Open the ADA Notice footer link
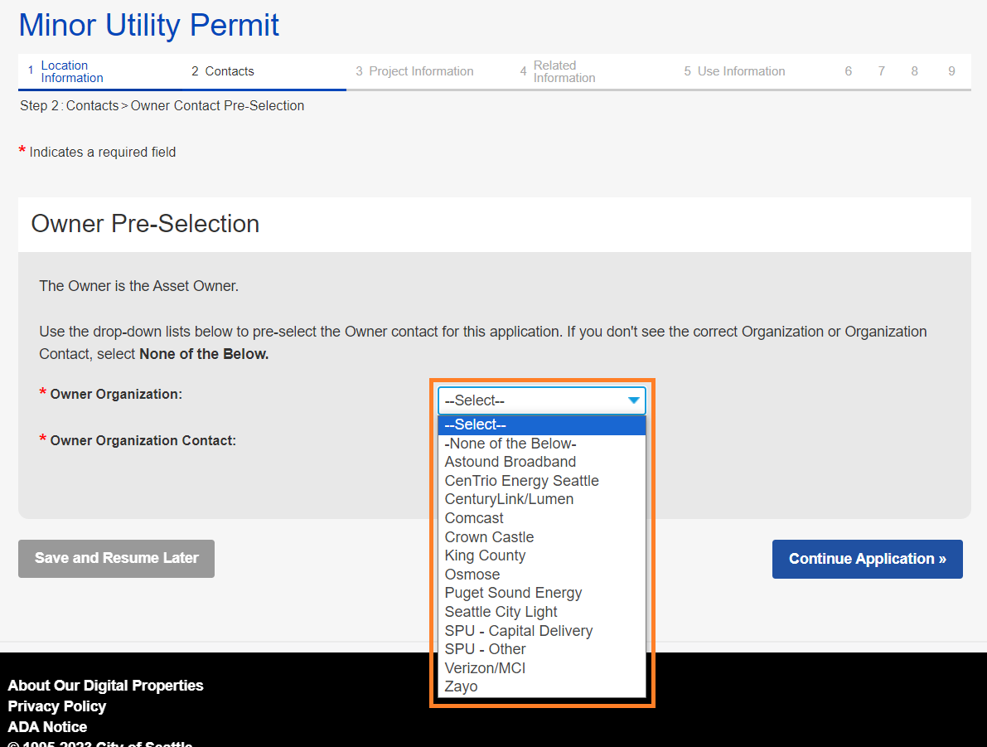This screenshot has height=747, width=987. (47, 727)
